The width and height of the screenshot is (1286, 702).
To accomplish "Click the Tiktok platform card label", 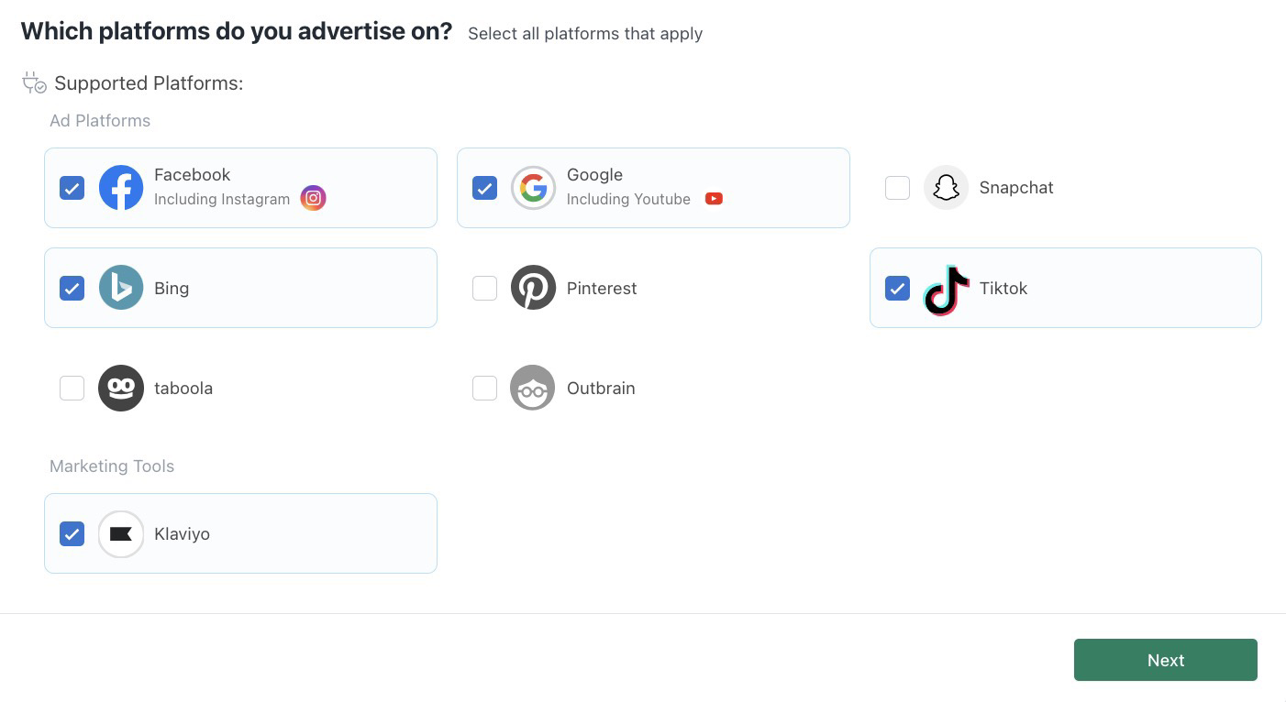I will 1003,288.
